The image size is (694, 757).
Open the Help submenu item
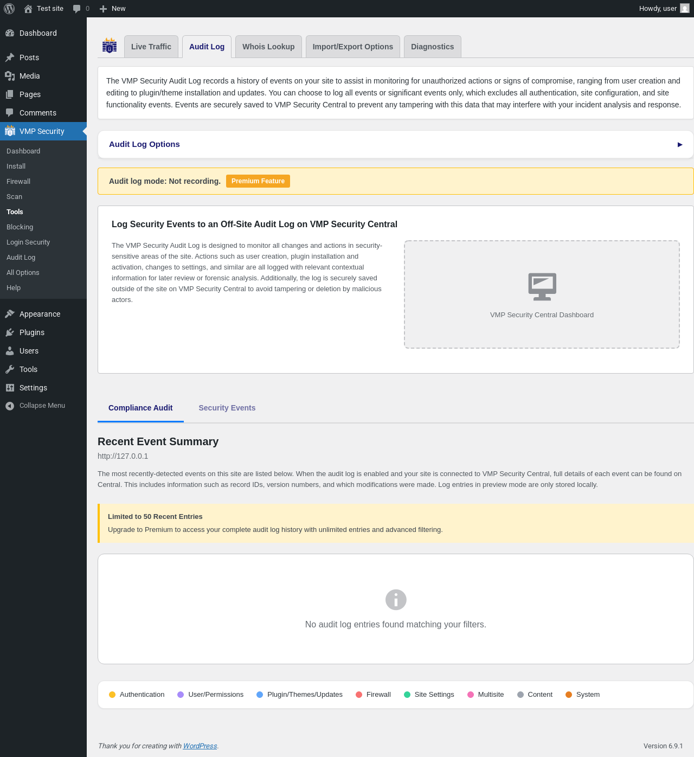(x=14, y=288)
